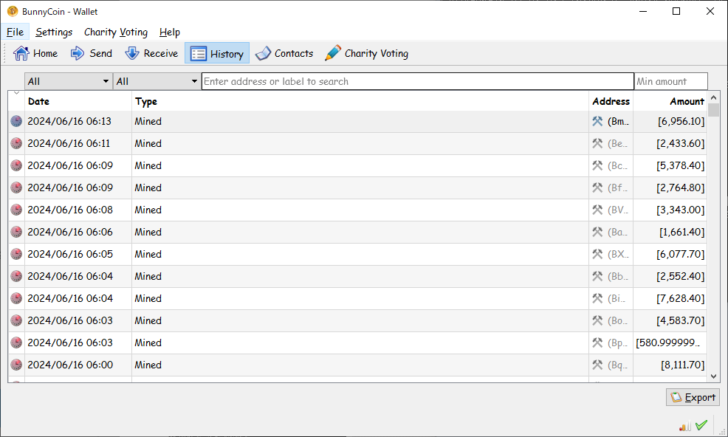Expand the date range filter dropdown
The image size is (728, 437).
tap(68, 81)
